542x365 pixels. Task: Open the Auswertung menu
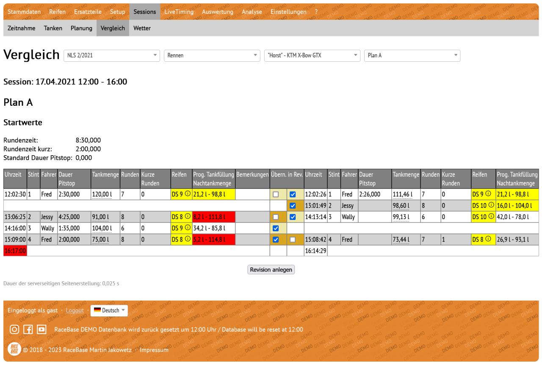(x=218, y=12)
